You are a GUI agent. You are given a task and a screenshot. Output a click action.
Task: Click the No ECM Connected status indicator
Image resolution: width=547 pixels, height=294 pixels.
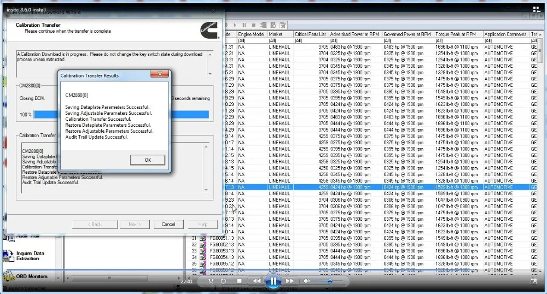(x=25, y=289)
